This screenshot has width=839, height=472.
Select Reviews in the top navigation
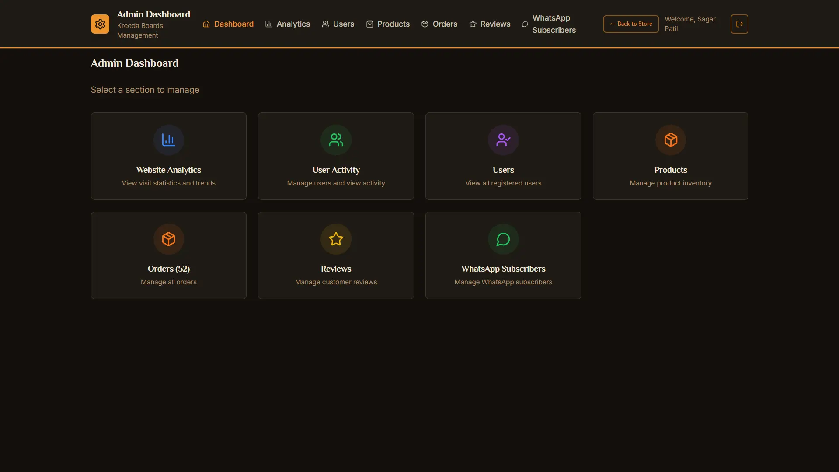click(494, 24)
